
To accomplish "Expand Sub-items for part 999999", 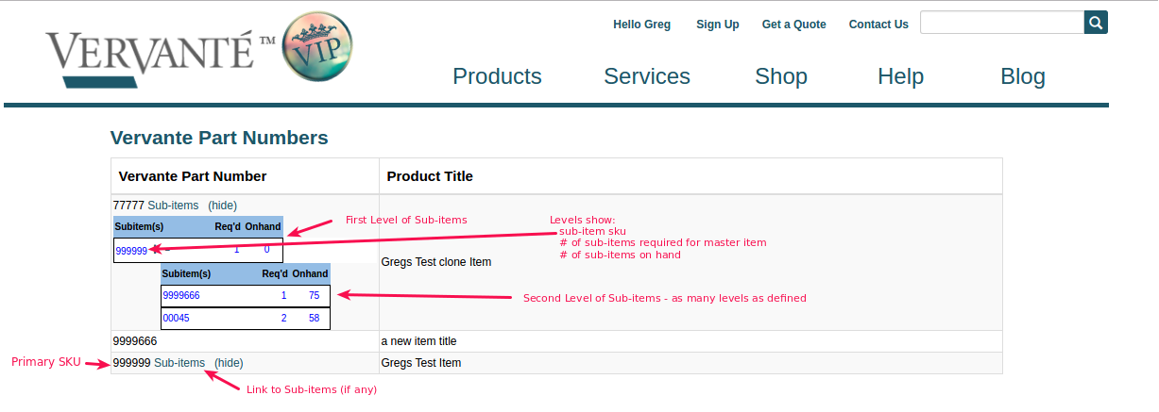I will [179, 363].
